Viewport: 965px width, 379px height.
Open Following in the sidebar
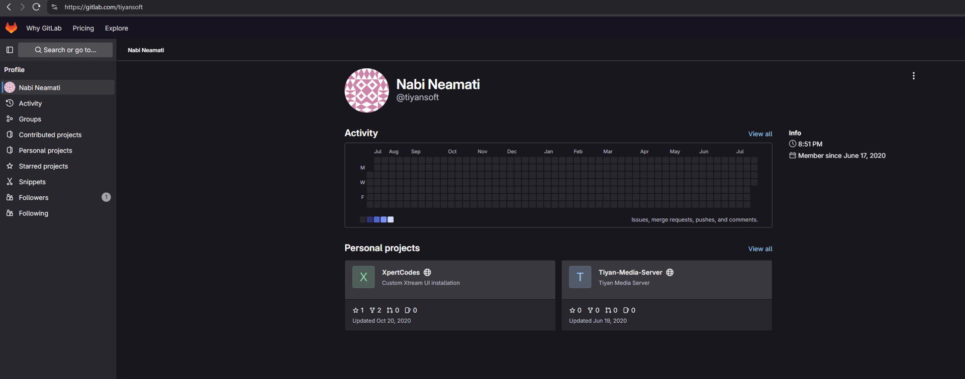click(x=58, y=213)
